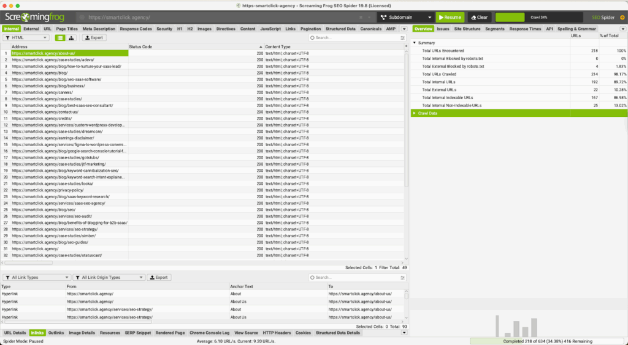Open search options in top table search
628x345 pixels.
pos(402,37)
